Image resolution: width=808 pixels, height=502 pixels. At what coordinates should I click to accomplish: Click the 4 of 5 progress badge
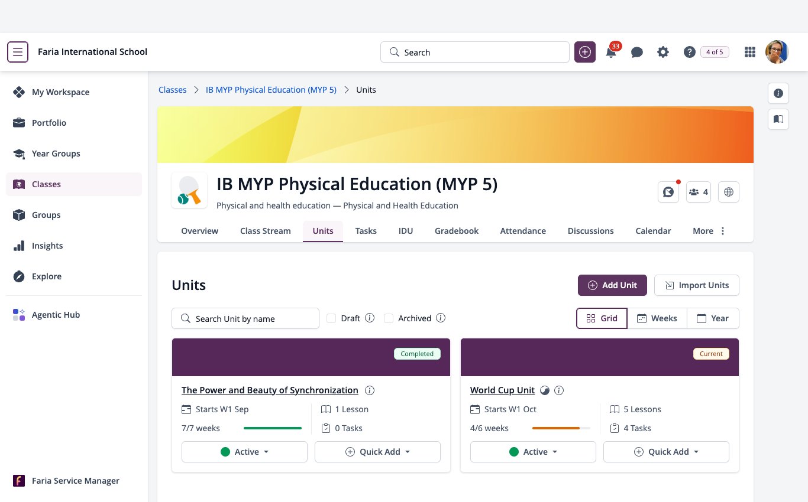click(715, 52)
